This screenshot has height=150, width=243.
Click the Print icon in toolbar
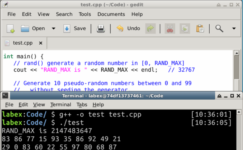coord(101,29)
